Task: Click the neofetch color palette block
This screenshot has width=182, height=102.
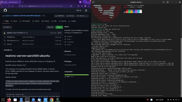Action: click(133, 11)
